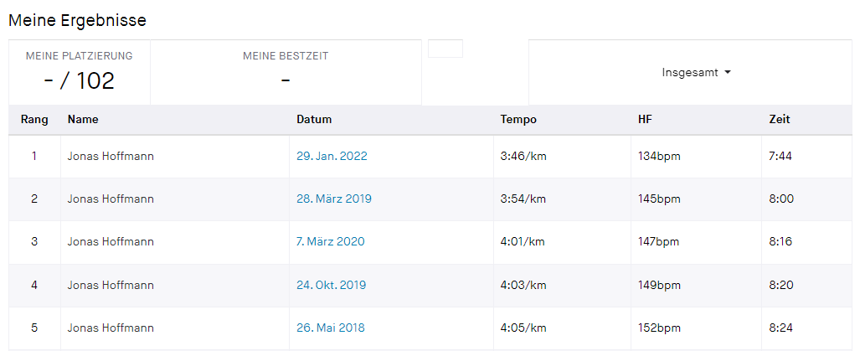The width and height of the screenshot is (860, 351).
Task: Click the 149bpm heart rate cell
Action: click(659, 285)
